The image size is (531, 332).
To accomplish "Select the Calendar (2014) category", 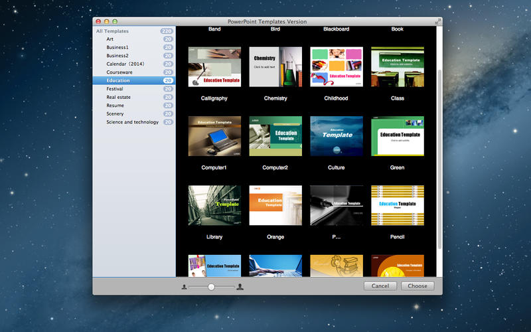I will pyautogui.click(x=125, y=64).
